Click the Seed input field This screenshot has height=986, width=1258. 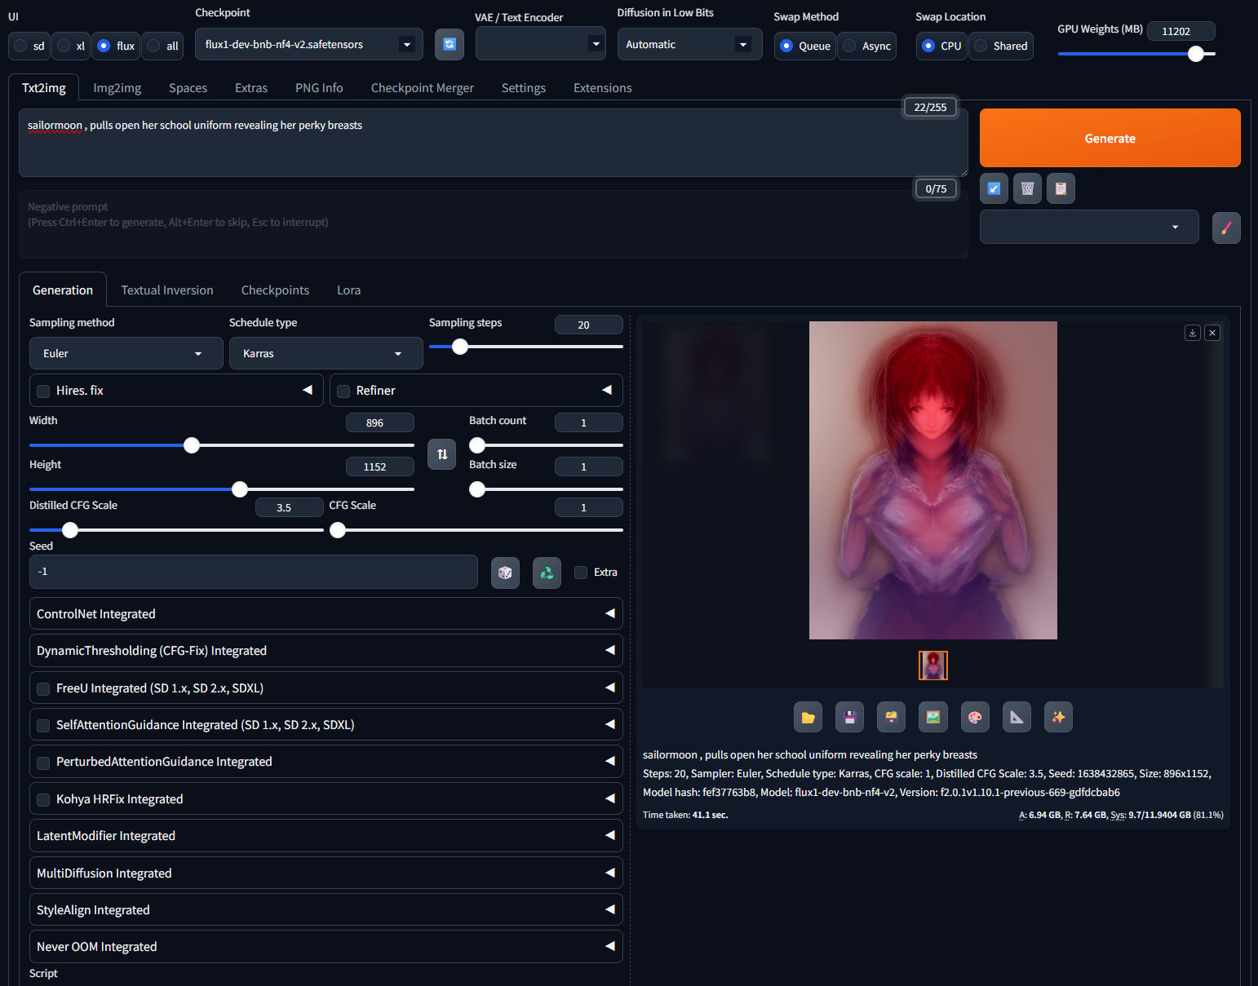pos(253,572)
